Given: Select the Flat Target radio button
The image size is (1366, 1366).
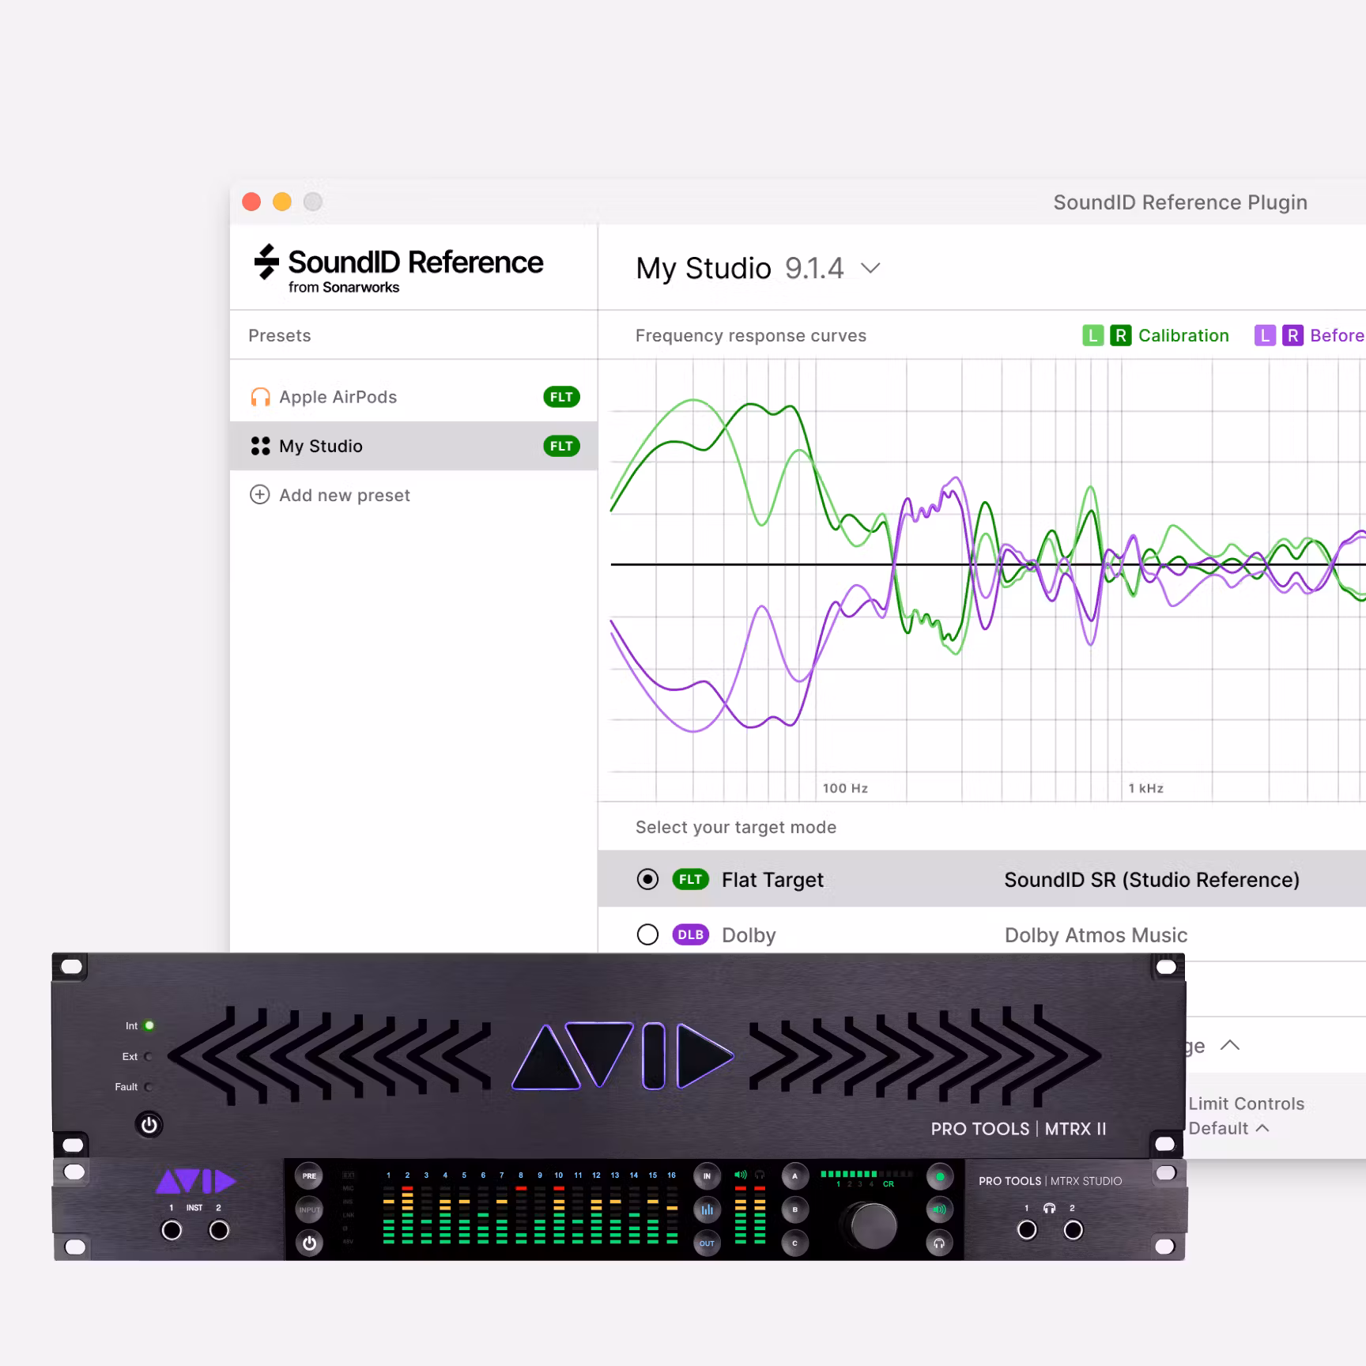Looking at the screenshot, I should [x=647, y=879].
